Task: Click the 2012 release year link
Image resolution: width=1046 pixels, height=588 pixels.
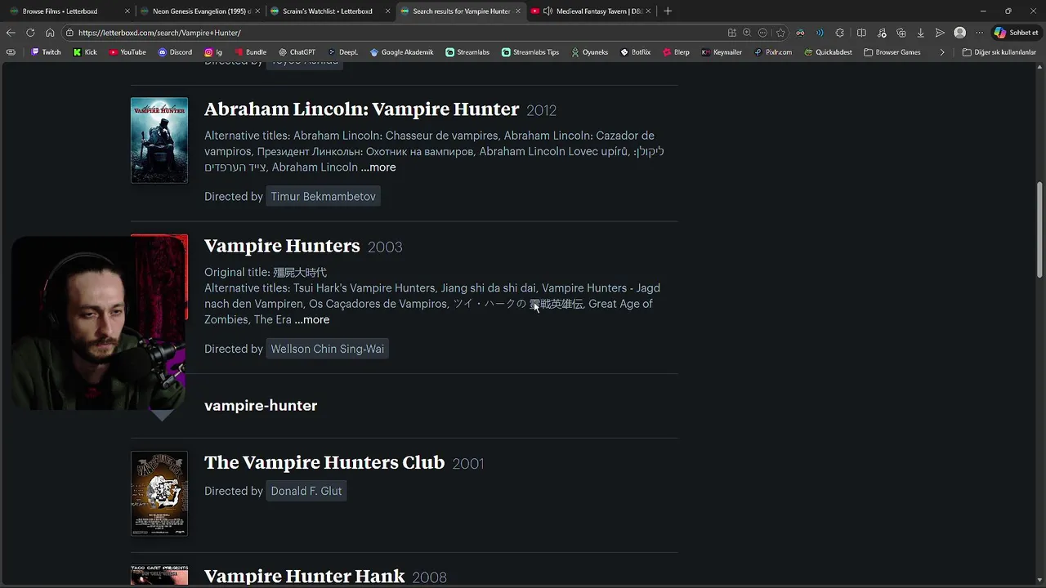Action: pos(541,110)
